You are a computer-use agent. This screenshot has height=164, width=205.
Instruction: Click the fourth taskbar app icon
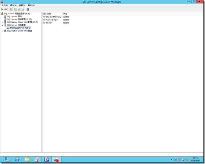pyautogui.click(x=37, y=159)
